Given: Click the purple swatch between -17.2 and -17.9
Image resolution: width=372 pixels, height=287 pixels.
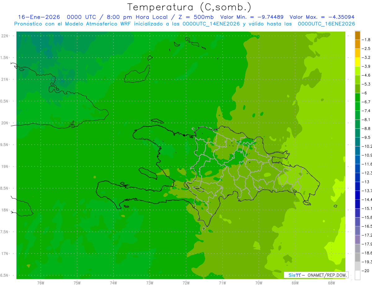Looking at the screenshot, I should coord(357,240).
